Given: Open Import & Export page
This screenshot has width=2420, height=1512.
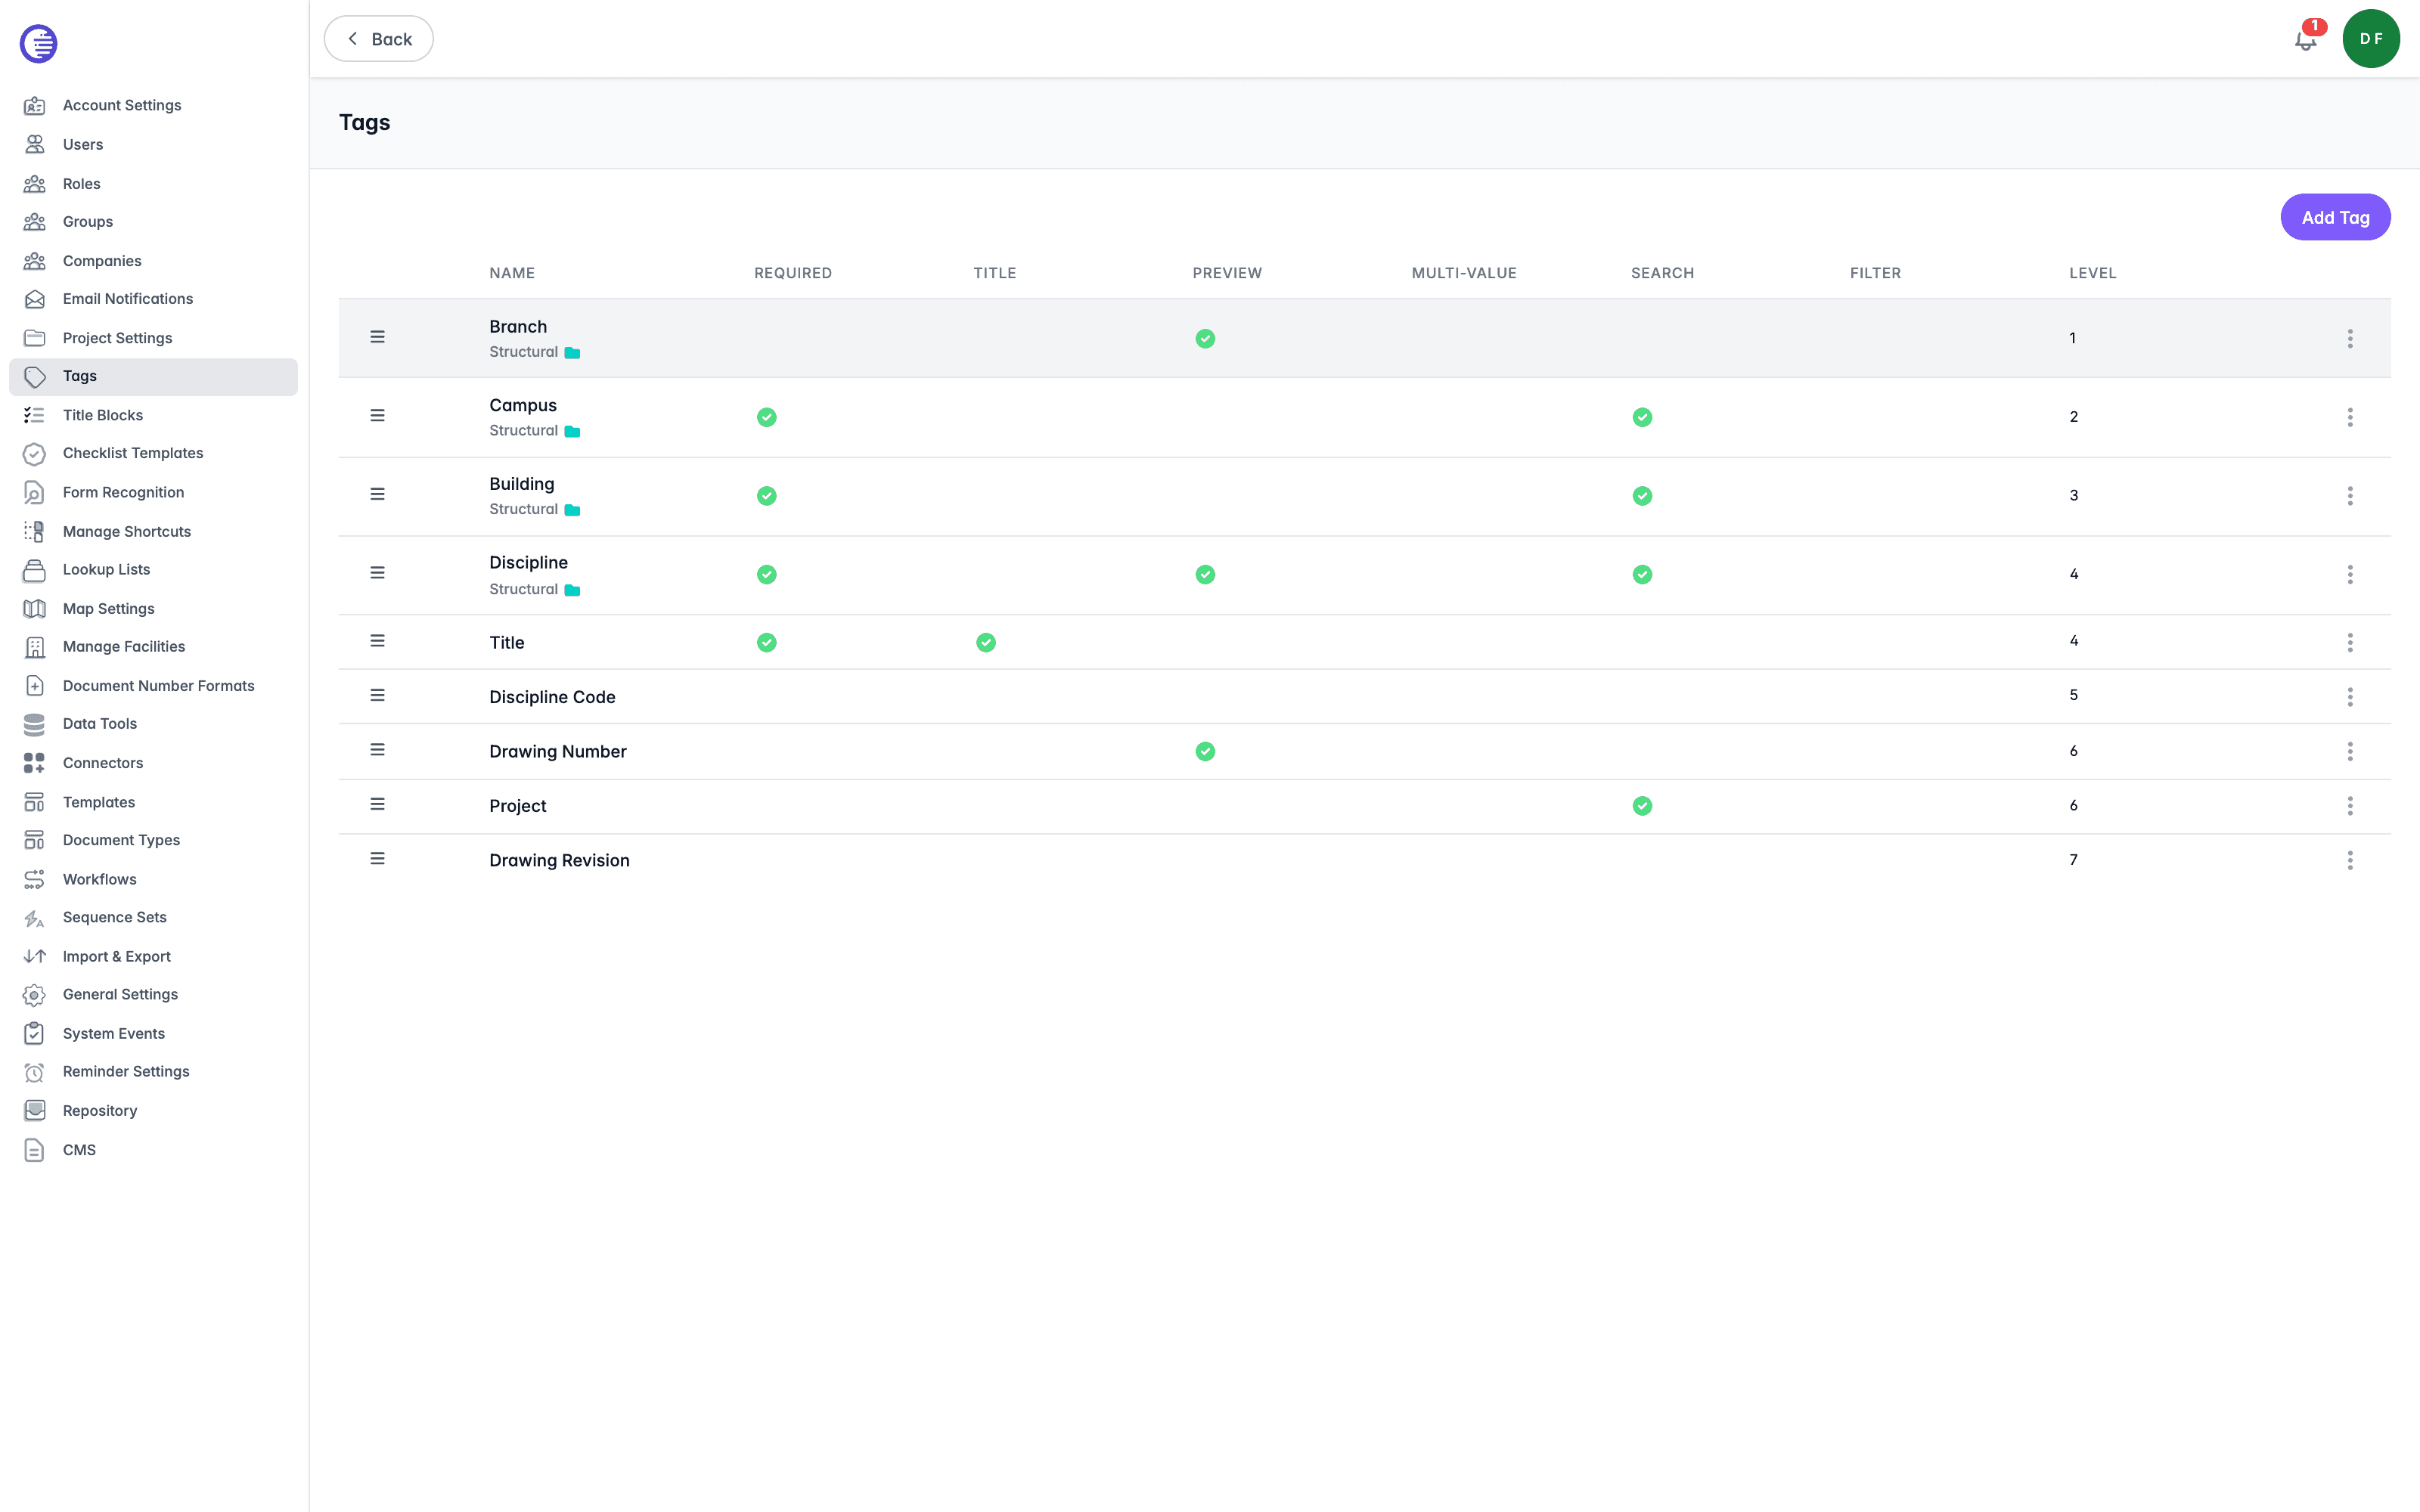Looking at the screenshot, I should 117,956.
